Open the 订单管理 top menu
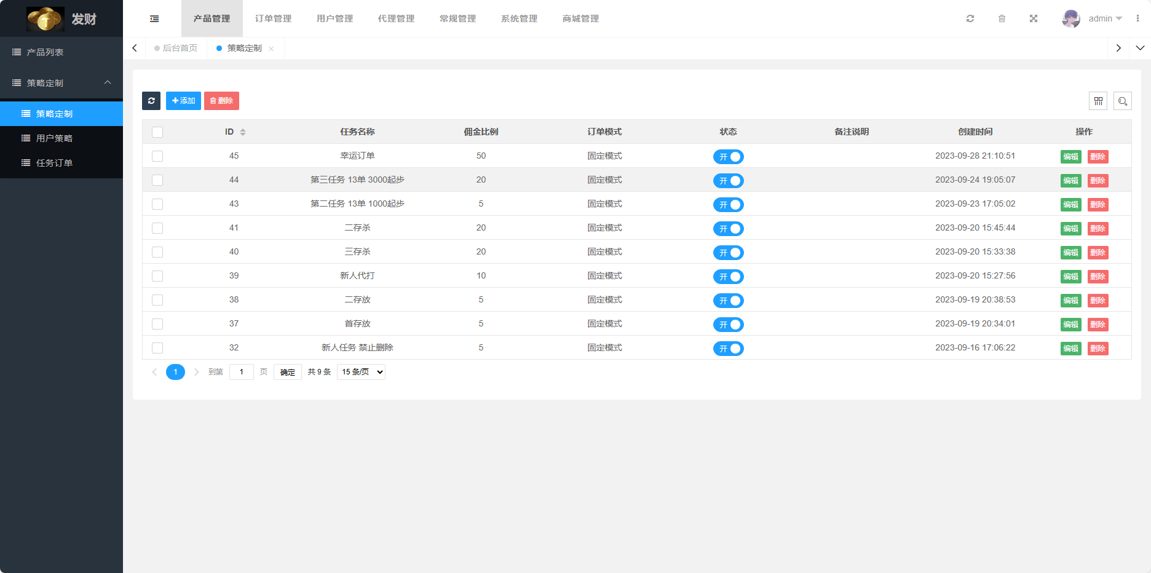The height and width of the screenshot is (573, 1151). tap(274, 18)
